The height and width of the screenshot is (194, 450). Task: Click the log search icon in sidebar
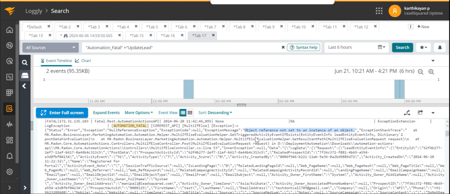10,109
